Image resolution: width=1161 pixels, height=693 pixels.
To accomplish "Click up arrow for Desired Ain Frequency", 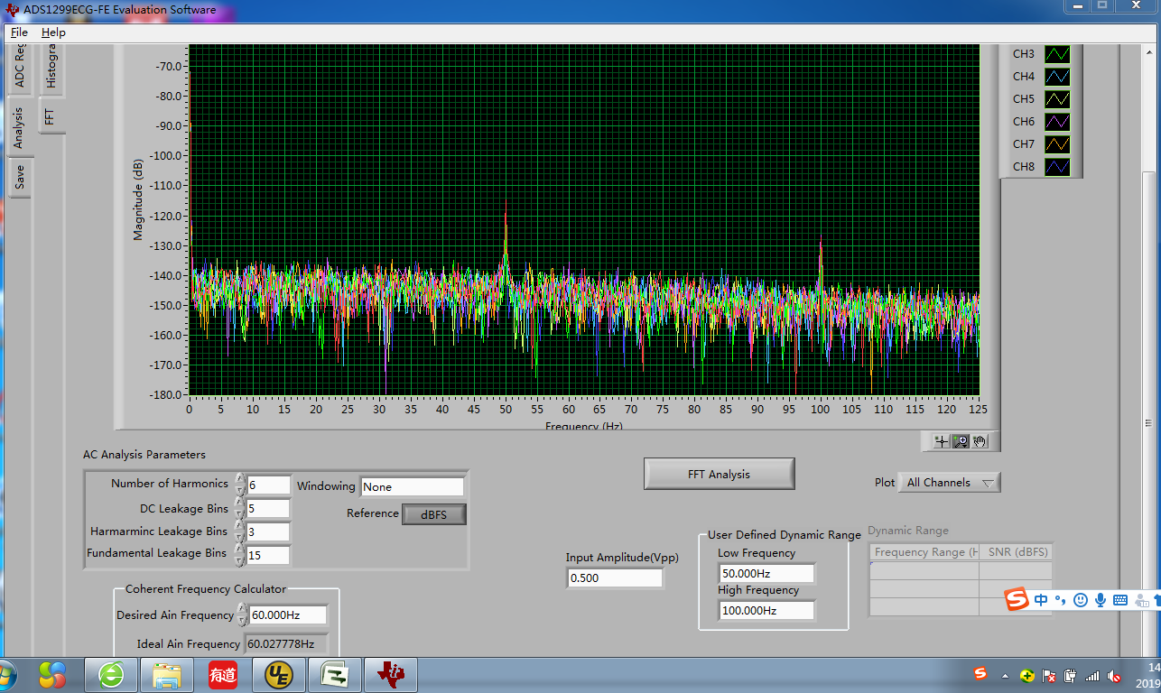I will click(240, 610).
